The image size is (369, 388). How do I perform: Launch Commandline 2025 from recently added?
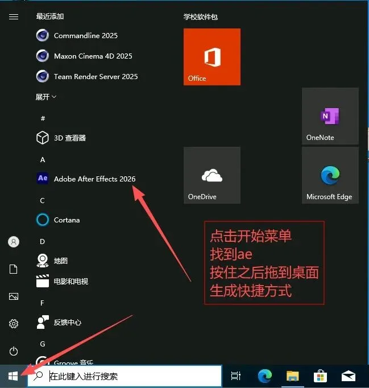77,36
